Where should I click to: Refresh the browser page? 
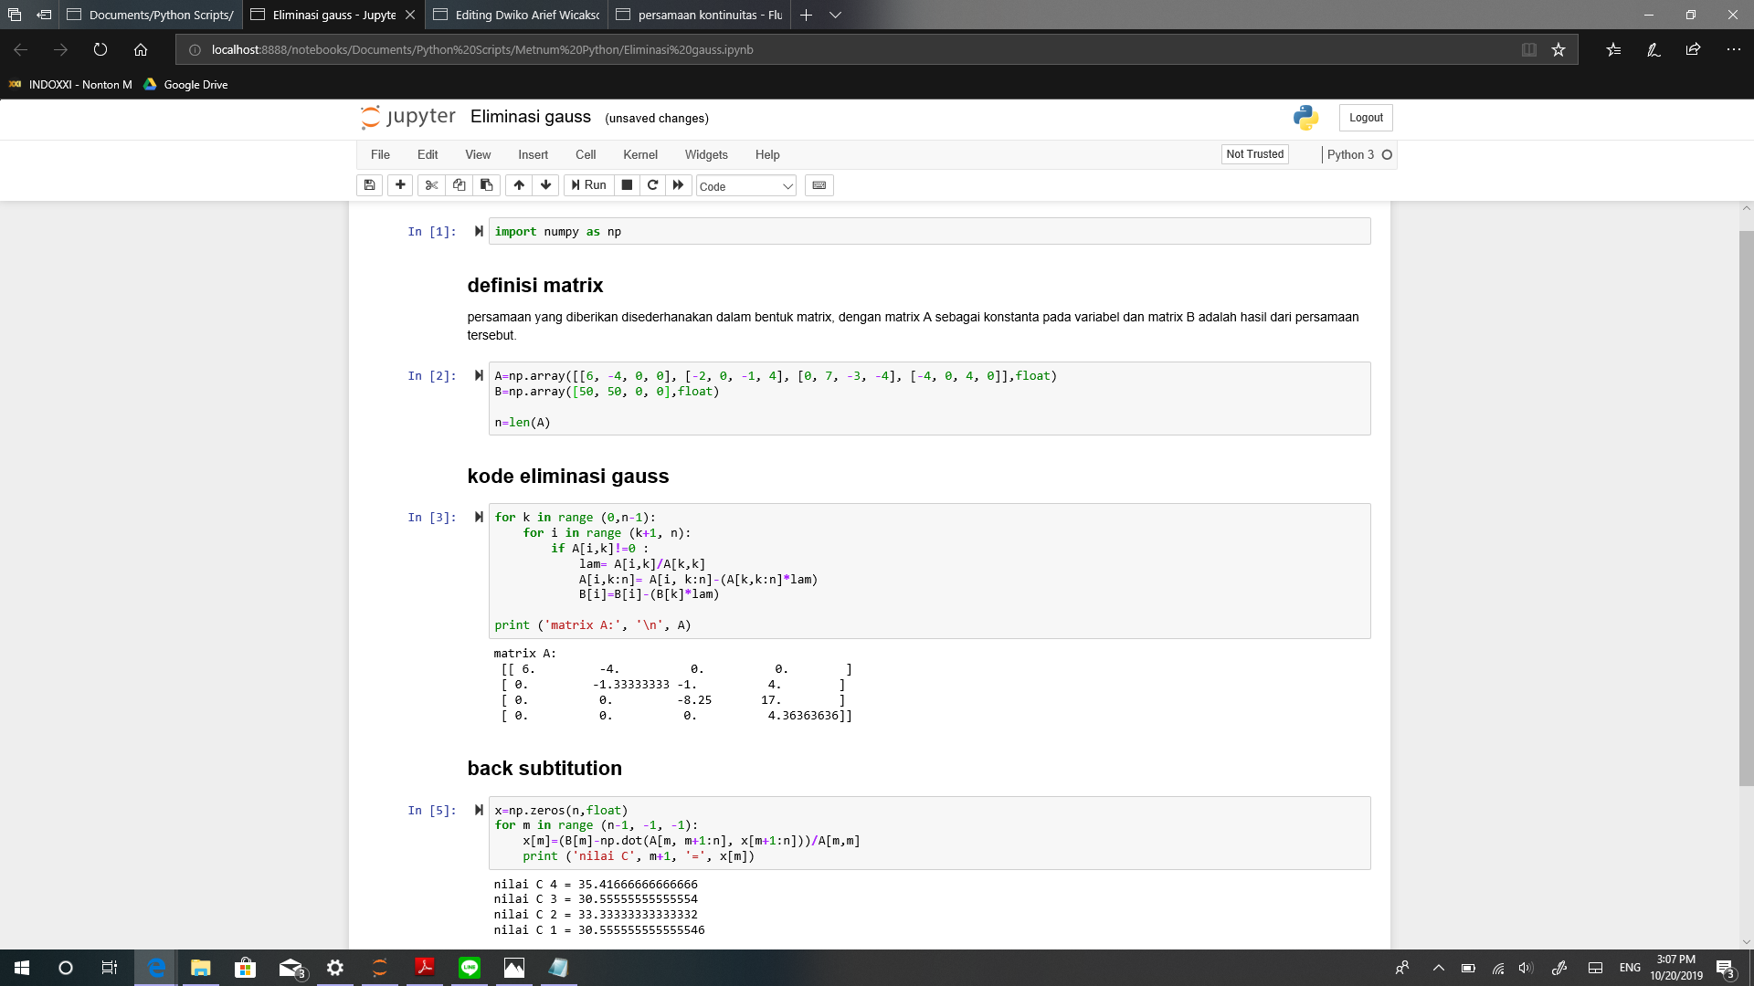pos(100,49)
